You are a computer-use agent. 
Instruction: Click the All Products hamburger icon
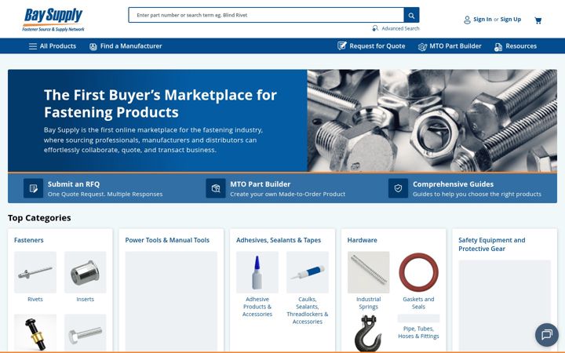click(x=33, y=46)
